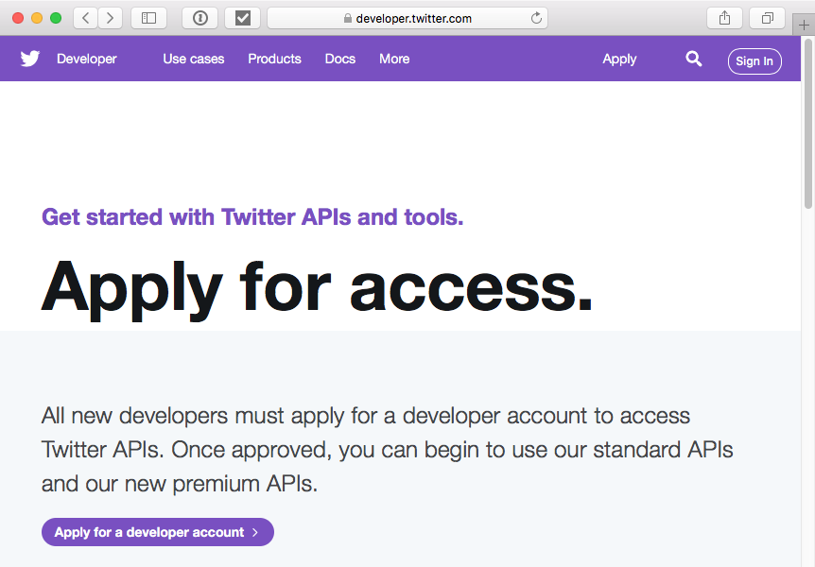Screen dimensions: 815x567
Task: Open the Products menu
Action: [x=274, y=59]
